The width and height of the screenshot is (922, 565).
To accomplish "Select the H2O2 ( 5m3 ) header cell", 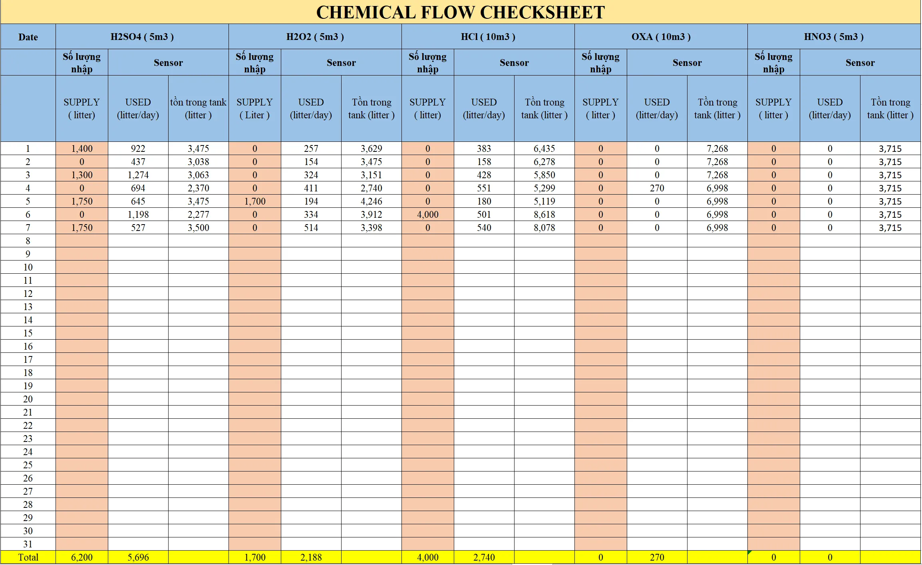I will coord(315,37).
